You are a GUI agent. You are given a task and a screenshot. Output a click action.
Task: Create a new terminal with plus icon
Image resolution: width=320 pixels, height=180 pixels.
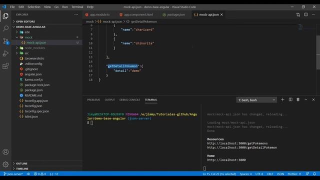[x=282, y=99]
